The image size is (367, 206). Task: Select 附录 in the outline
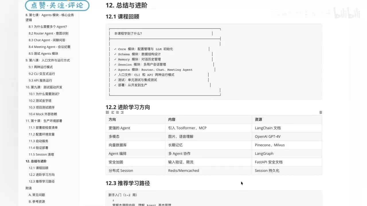click(29, 188)
